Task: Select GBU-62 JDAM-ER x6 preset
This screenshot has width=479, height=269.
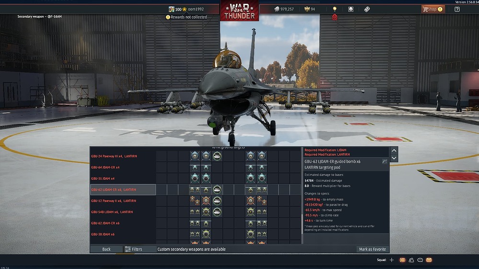Action: tap(123, 223)
